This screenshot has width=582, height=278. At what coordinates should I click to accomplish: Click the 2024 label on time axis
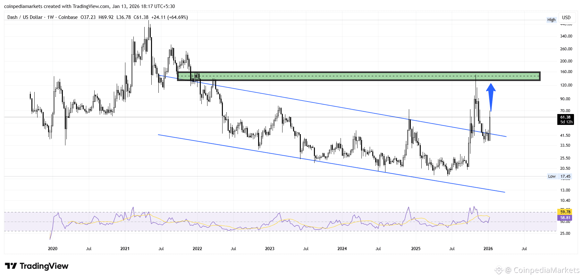[x=342, y=249]
